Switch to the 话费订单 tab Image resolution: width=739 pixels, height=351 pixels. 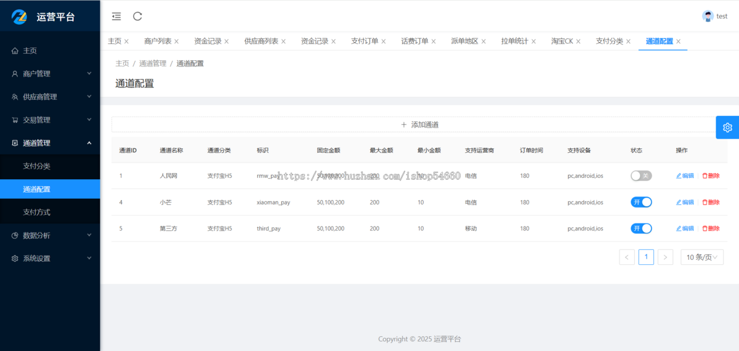pos(414,41)
